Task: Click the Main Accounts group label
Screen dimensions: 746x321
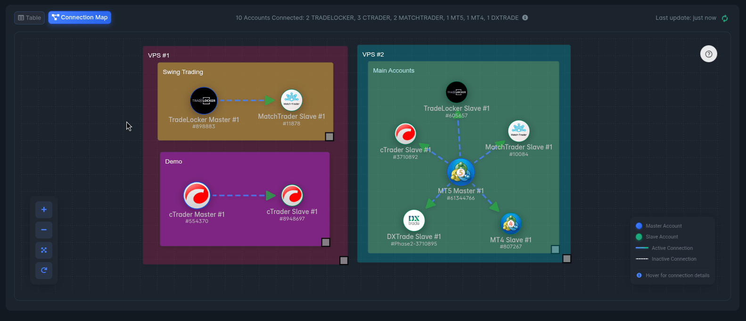Action: (394, 70)
